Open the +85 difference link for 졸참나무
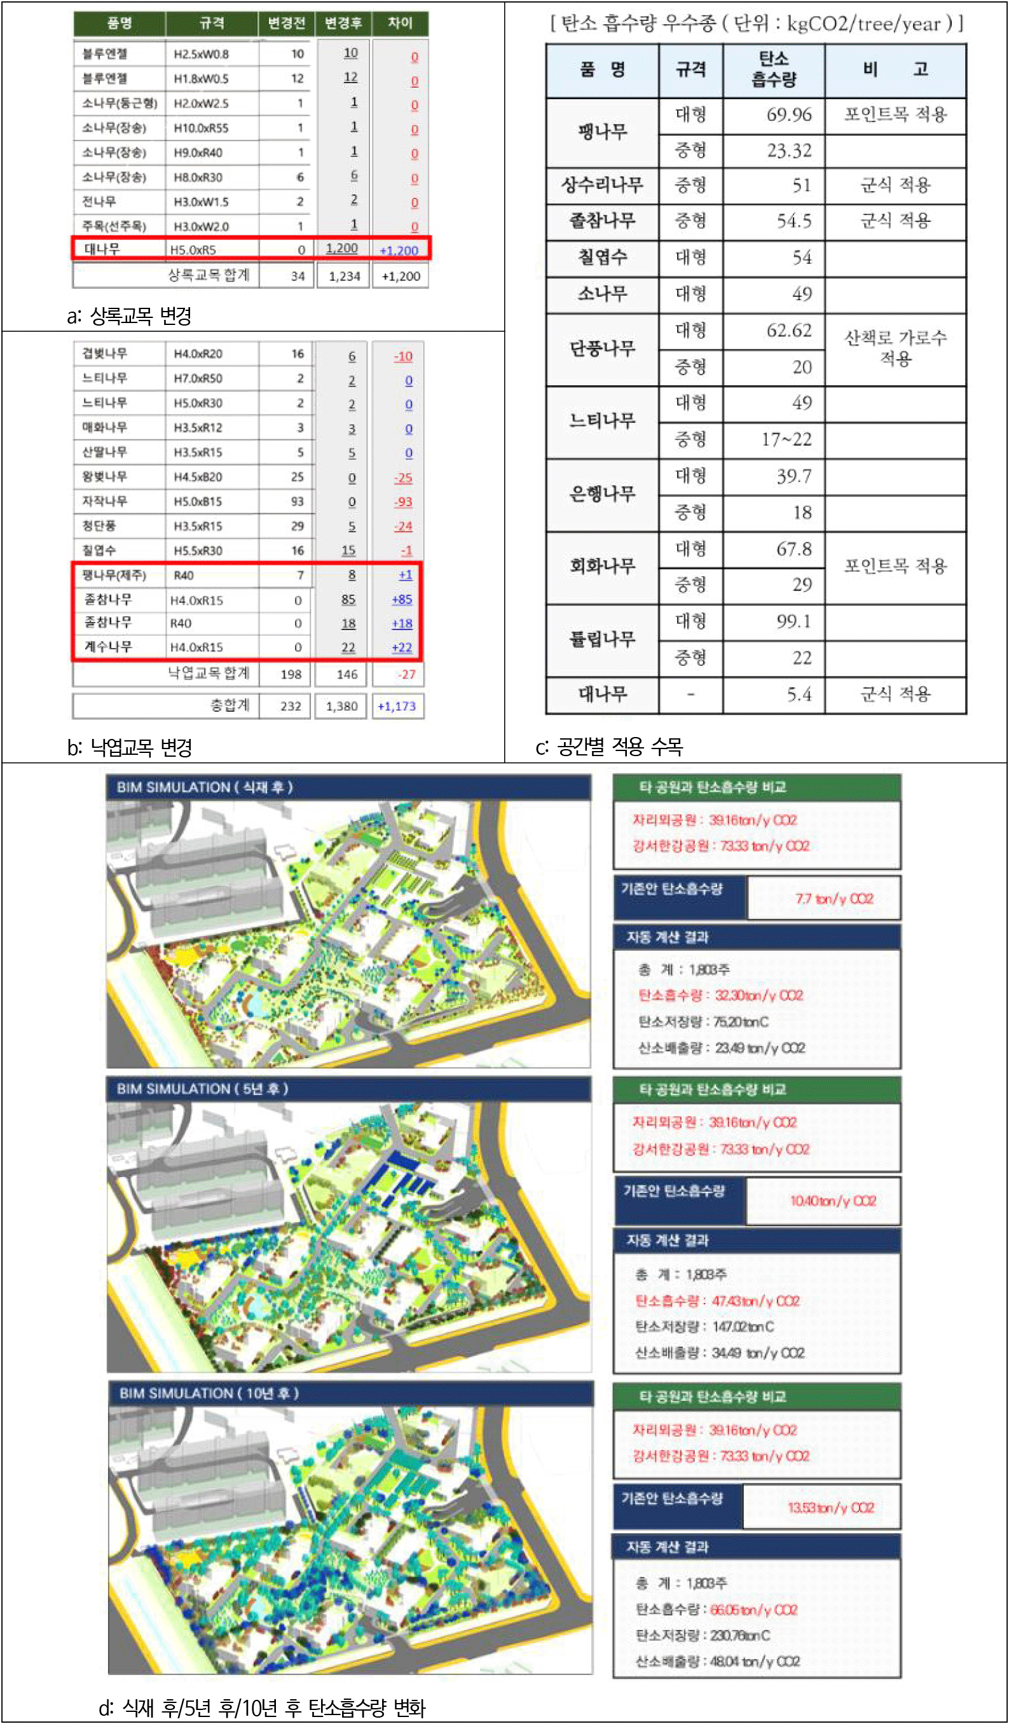The height and width of the screenshot is (1724, 1009). coord(402,599)
